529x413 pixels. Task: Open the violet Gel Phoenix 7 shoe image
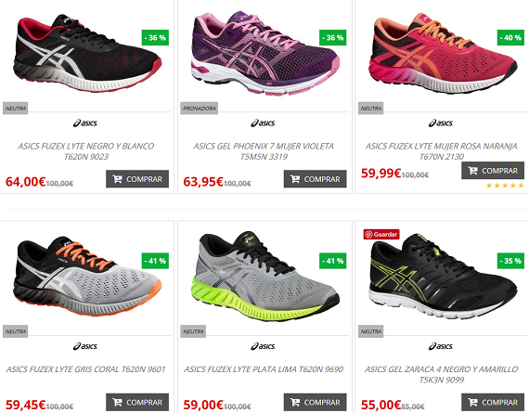pyautogui.click(x=265, y=53)
